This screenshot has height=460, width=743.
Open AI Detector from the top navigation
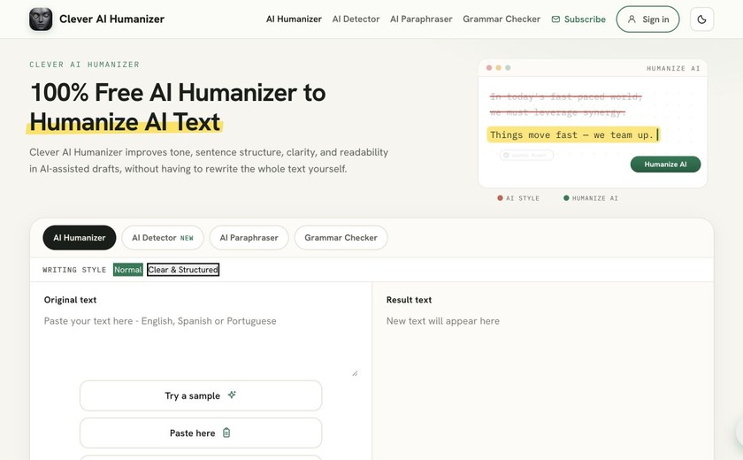[x=356, y=19]
